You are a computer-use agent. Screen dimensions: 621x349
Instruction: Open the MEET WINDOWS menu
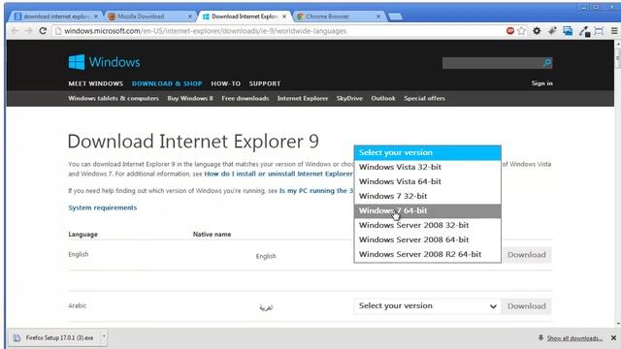tap(96, 83)
